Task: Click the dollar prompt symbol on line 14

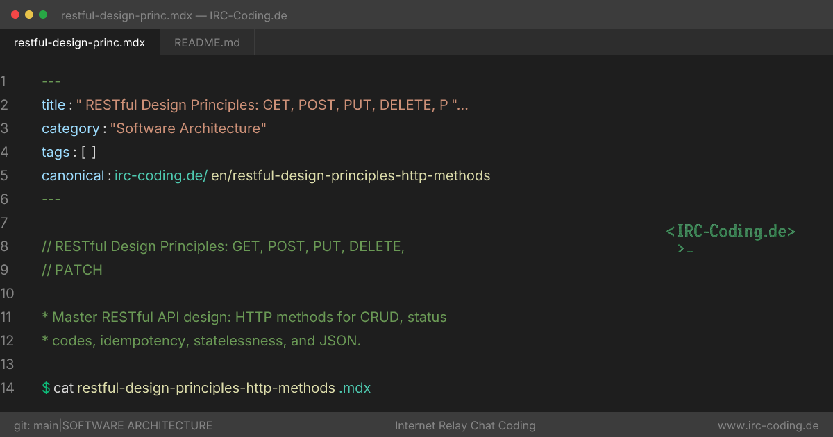Action: click(46, 388)
